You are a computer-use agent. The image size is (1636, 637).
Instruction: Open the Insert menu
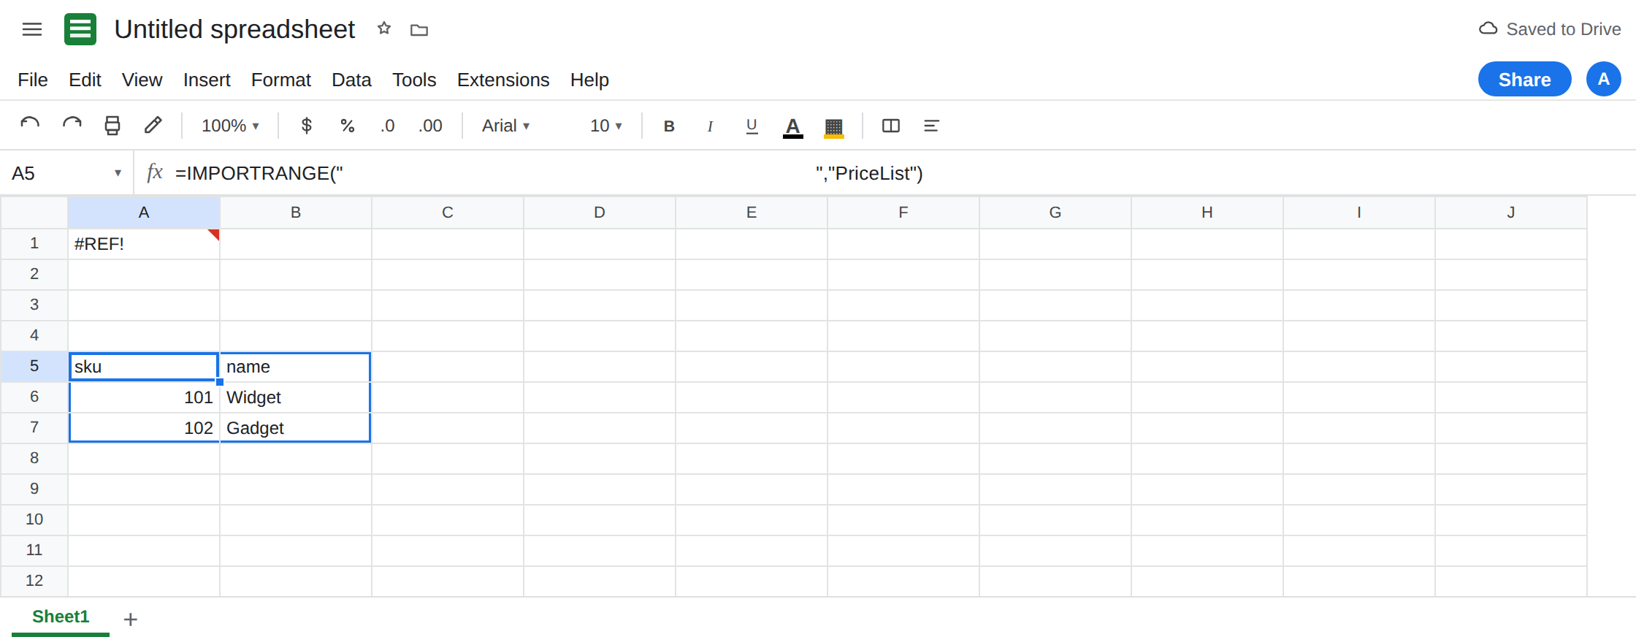coord(207,80)
